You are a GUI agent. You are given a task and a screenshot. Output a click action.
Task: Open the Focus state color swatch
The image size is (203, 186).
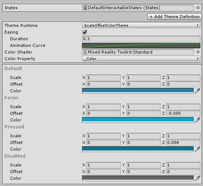[x=138, y=120]
